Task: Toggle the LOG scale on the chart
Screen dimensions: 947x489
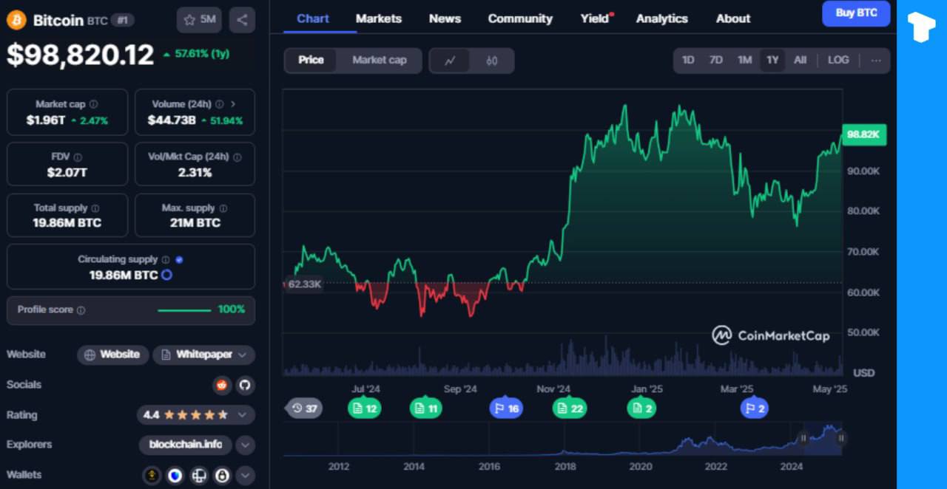Action: tap(838, 61)
